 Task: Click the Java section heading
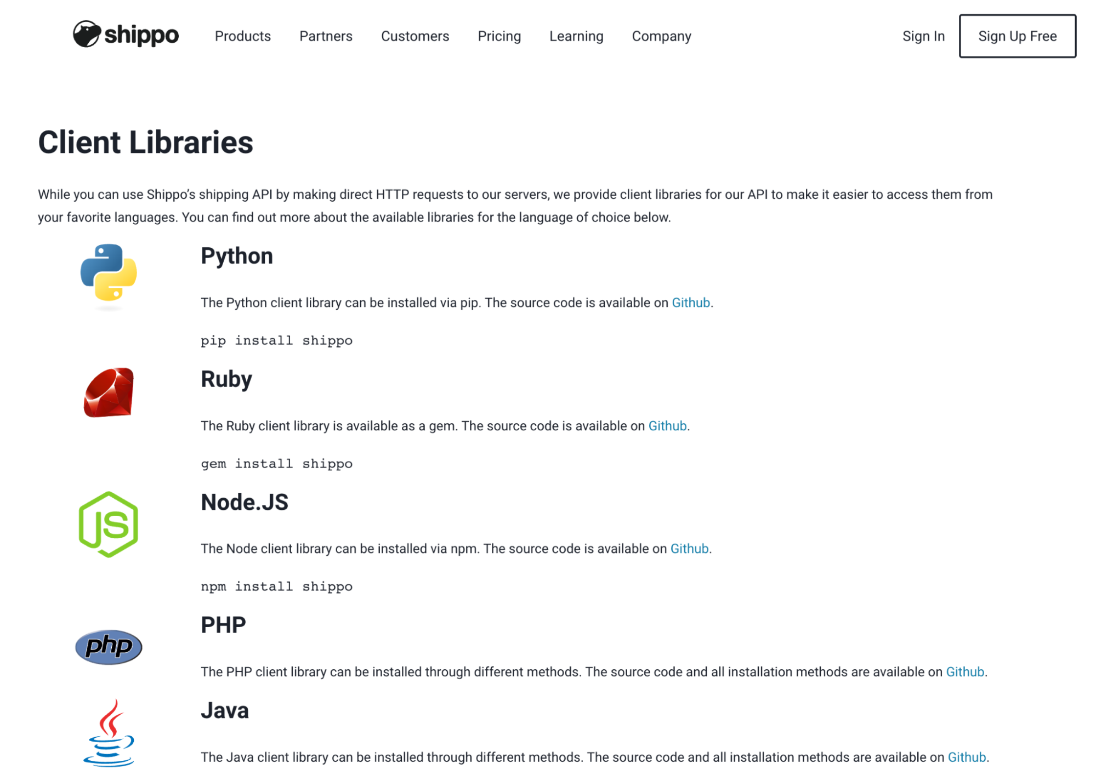(224, 710)
